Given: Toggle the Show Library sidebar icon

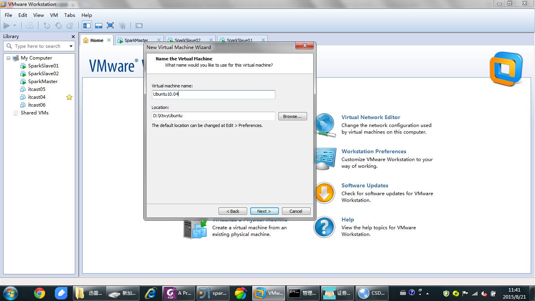Looking at the screenshot, I should (87, 25).
